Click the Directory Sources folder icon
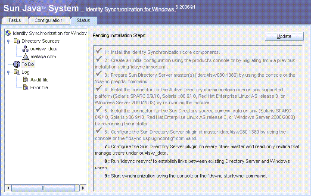The image size is (311, 196). [17, 41]
